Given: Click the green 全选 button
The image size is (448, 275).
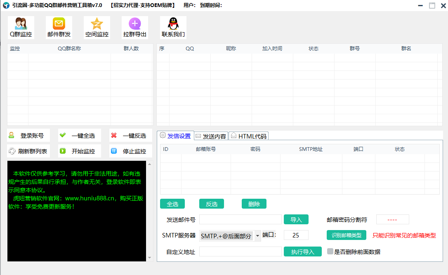Looking at the screenshot, I should click(172, 204).
